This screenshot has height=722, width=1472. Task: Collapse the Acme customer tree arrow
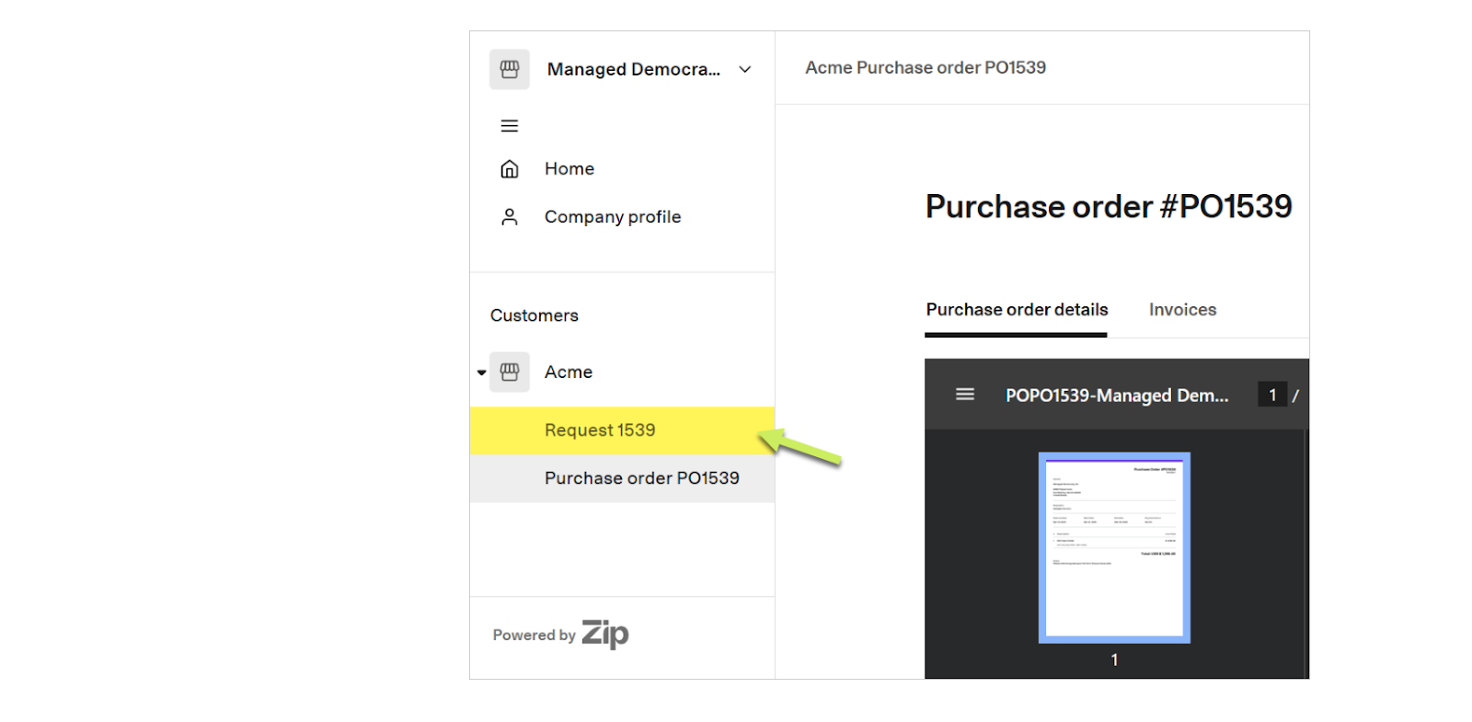coord(481,372)
